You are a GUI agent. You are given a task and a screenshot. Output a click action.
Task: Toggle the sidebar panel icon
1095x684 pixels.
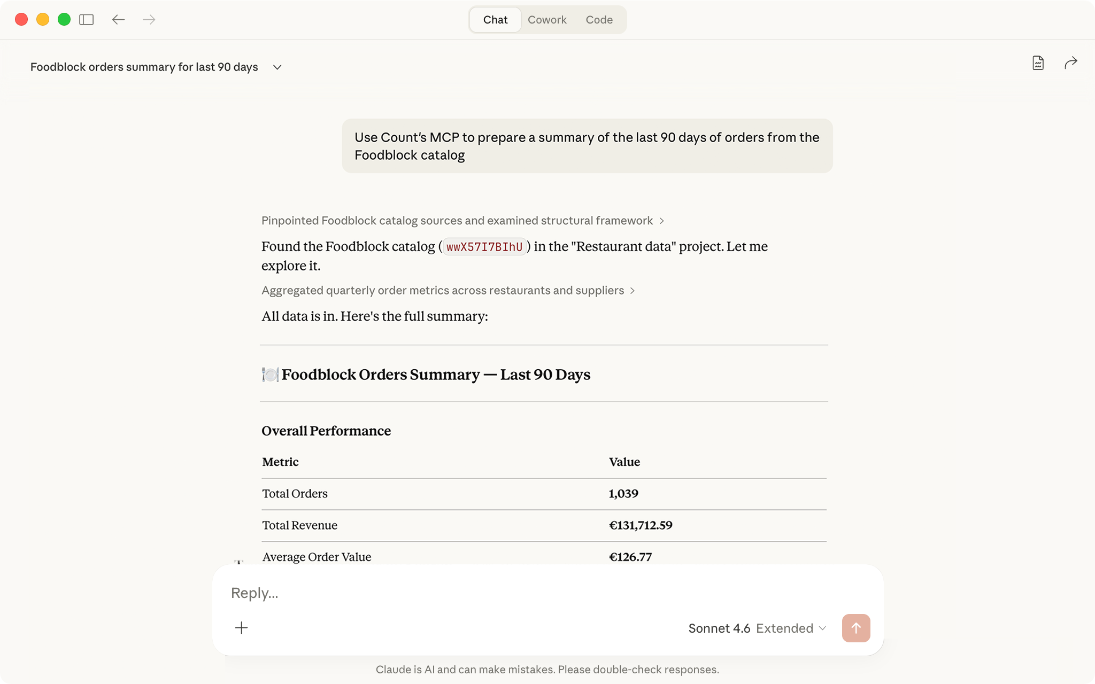pyautogui.click(x=88, y=19)
